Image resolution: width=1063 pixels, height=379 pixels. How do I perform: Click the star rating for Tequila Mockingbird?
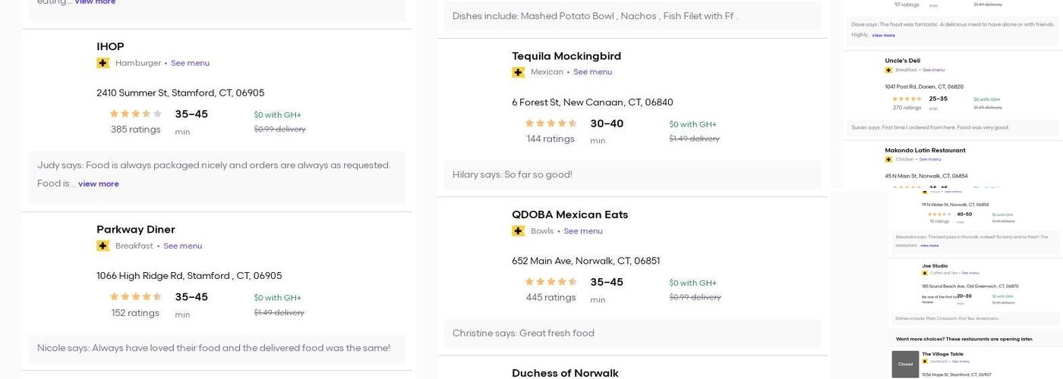click(551, 124)
